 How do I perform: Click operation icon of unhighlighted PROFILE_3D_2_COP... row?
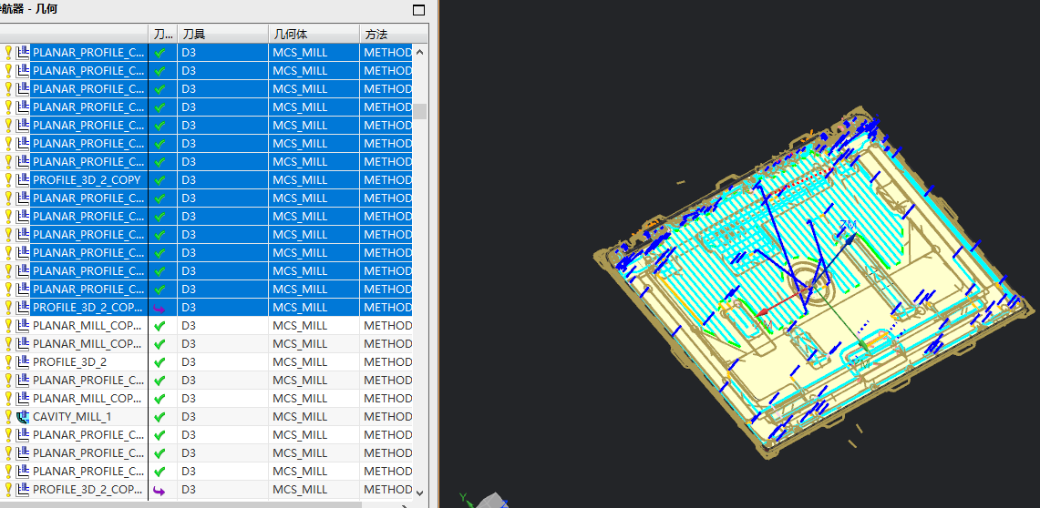click(x=23, y=490)
